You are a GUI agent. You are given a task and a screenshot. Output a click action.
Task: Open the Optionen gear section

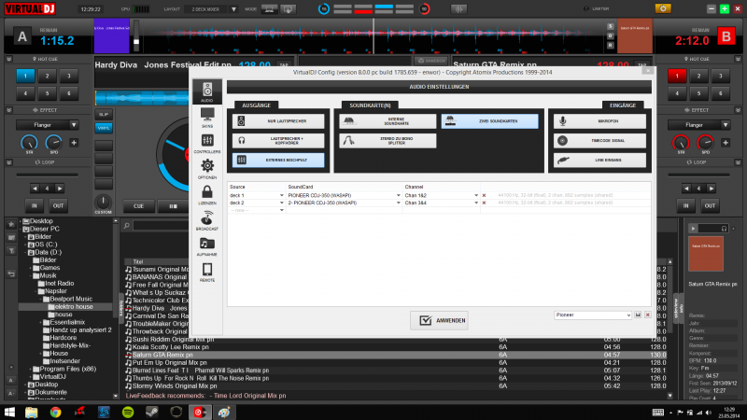(x=206, y=169)
